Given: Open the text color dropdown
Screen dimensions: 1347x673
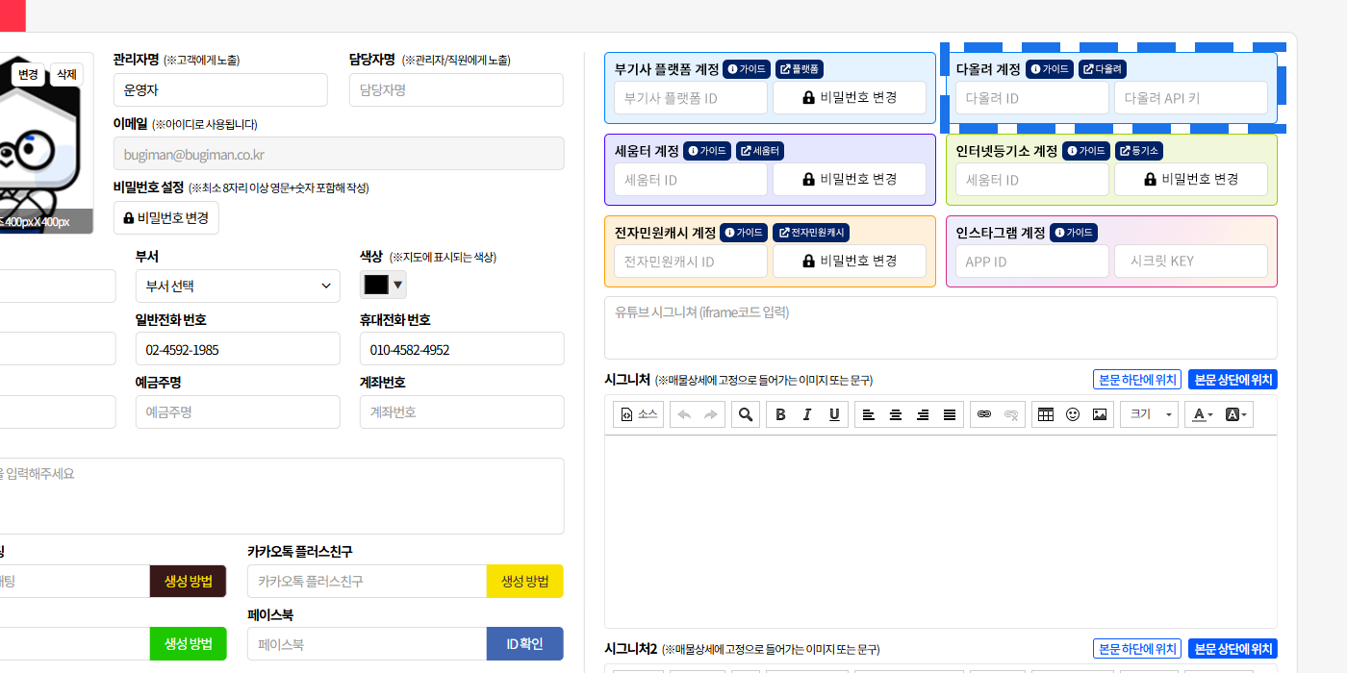Looking at the screenshot, I should (1202, 414).
